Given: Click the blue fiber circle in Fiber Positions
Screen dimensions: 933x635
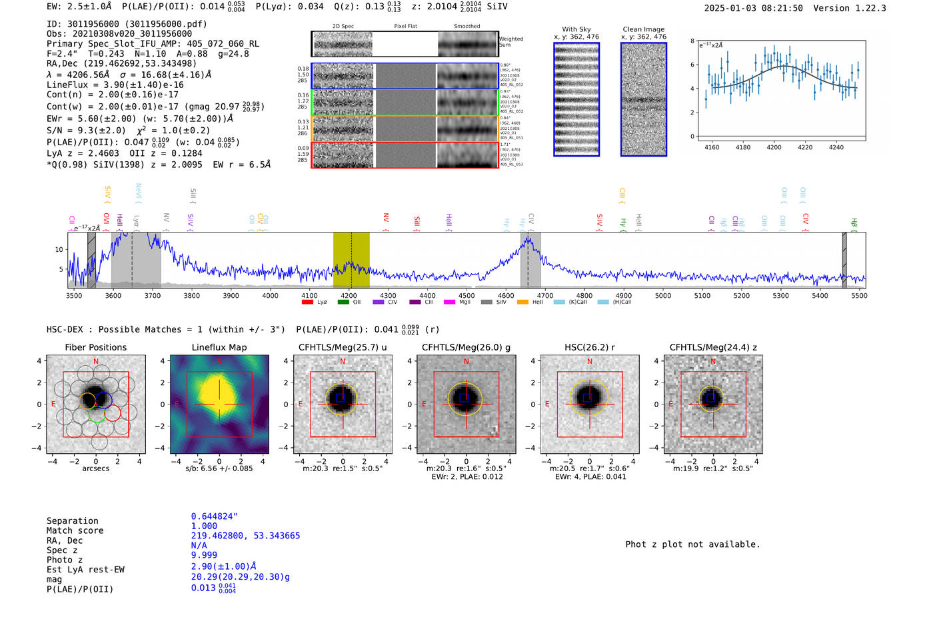Looking at the screenshot, I should pyautogui.click(x=104, y=400).
